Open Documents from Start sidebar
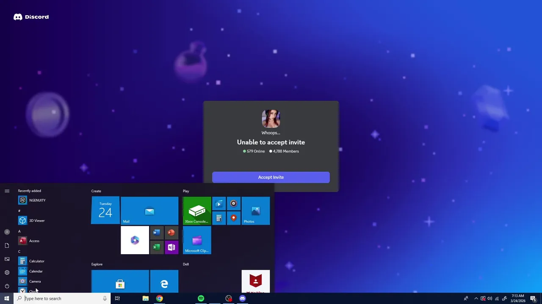Image resolution: width=542 pixels, height=304 pixels. click(7, 245)
